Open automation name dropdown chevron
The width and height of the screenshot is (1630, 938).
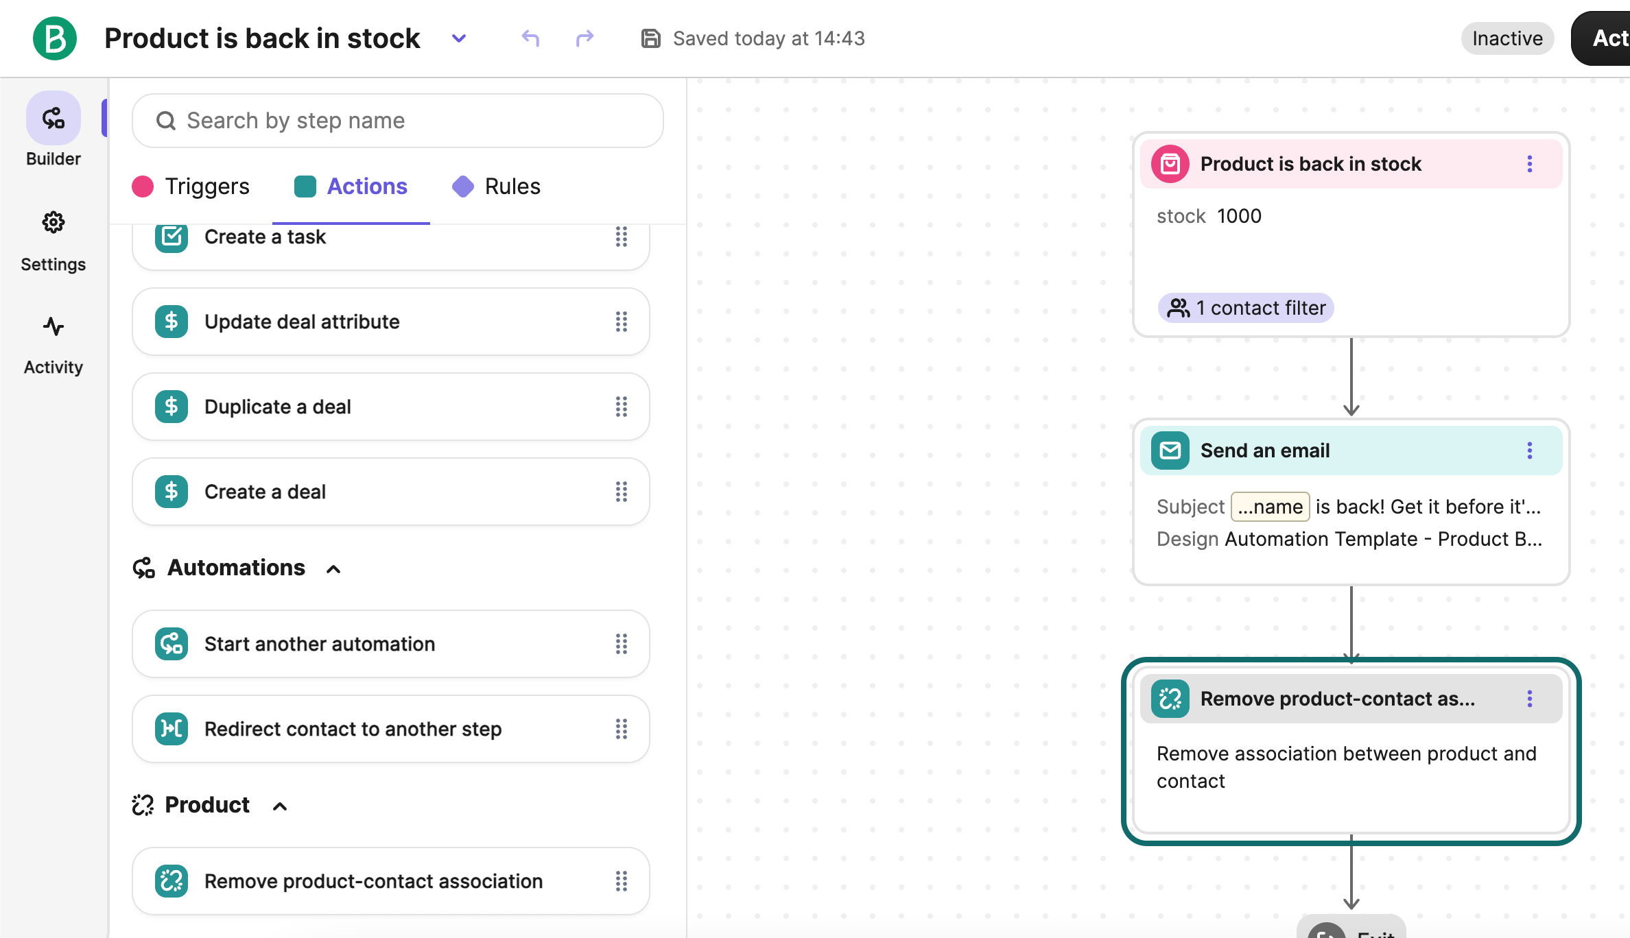tap(459, 38)
